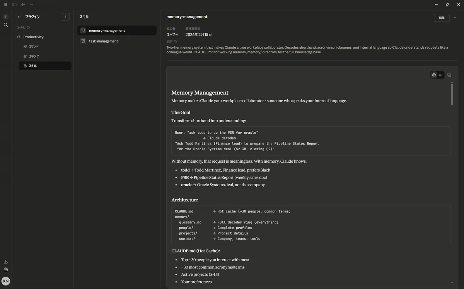Select memory-management in skill list
The width and height of the screenshot is (464, 289).
pos(117,31)
